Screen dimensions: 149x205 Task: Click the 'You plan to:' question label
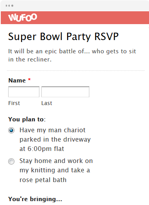click(27, 119)
